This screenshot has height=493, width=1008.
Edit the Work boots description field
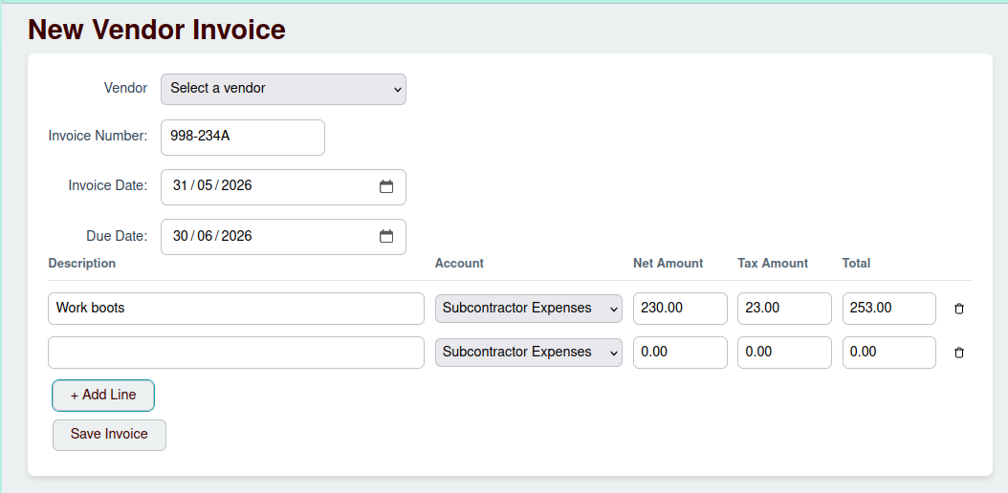(x=236, y=308)
